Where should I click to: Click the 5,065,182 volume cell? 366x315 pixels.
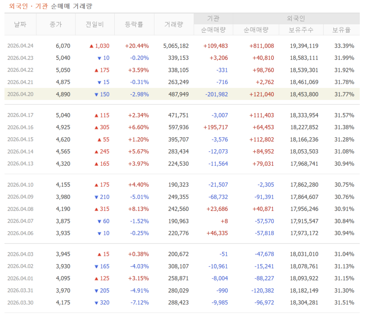click(176, 46)
